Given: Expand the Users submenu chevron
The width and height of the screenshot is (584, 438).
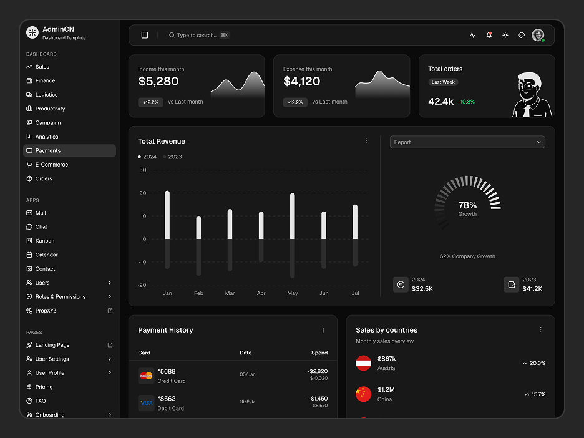Looking at the screenshot, I should click(x=110, y=283).
